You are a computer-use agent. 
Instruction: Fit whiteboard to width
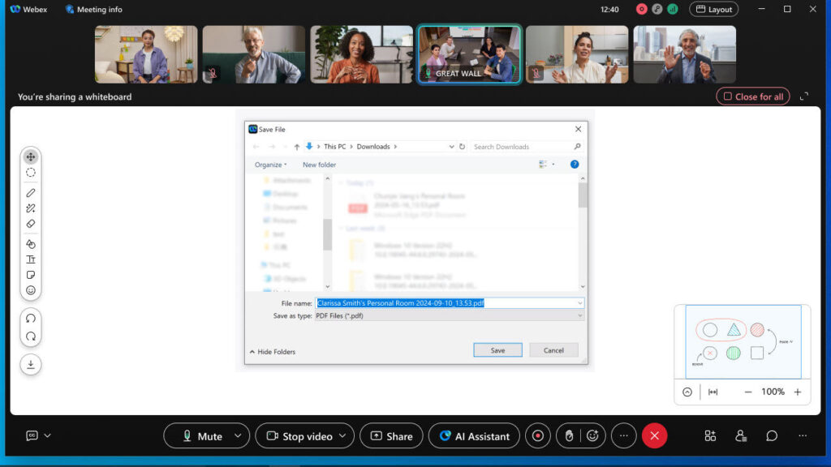[713, 392]
